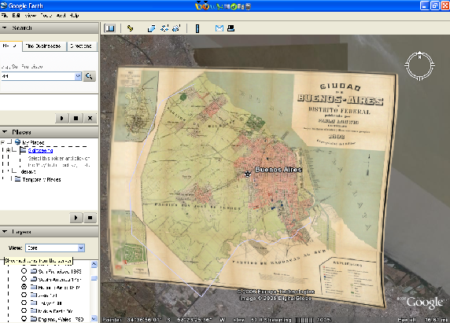Image resolution: width=450 pixels, height=323 pixels.
Task: Select the Temporary Places tree item
Action: (x=42, y=180)
